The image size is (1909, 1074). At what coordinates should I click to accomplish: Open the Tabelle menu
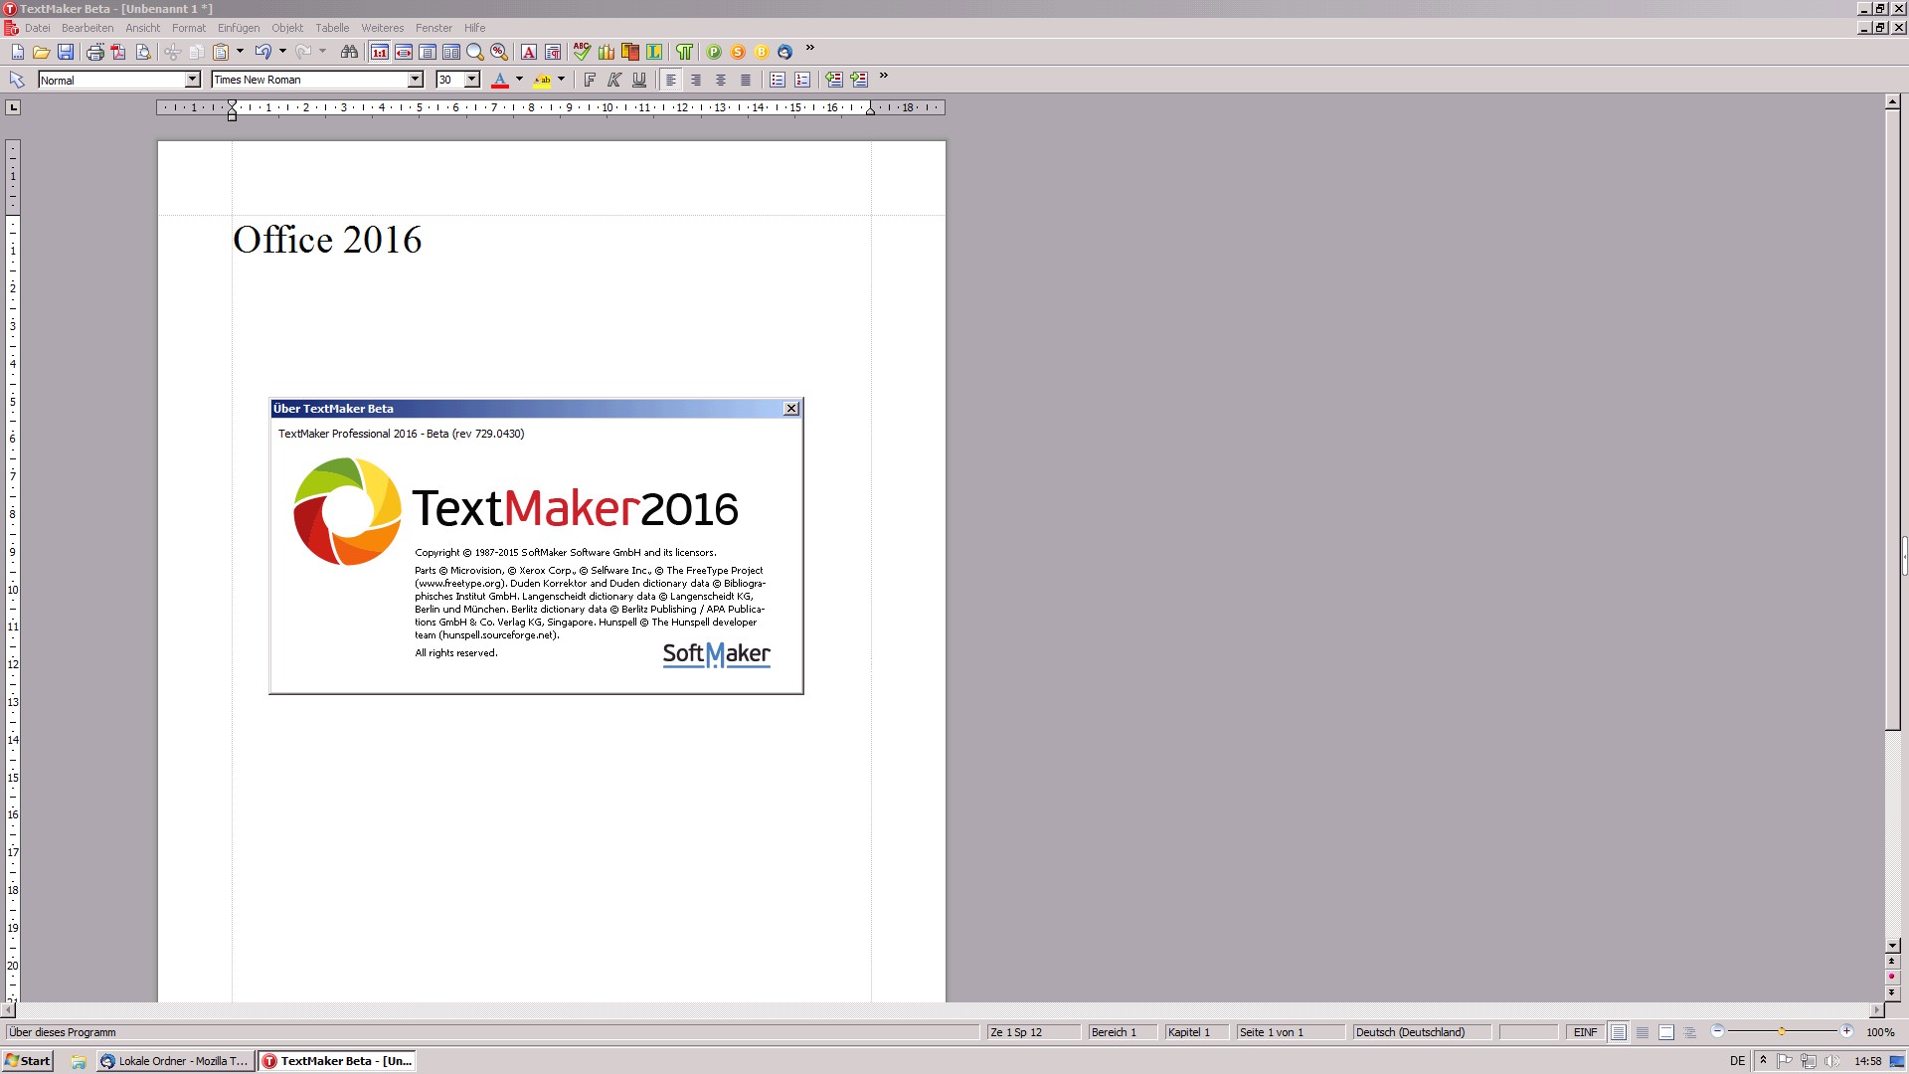332,28
